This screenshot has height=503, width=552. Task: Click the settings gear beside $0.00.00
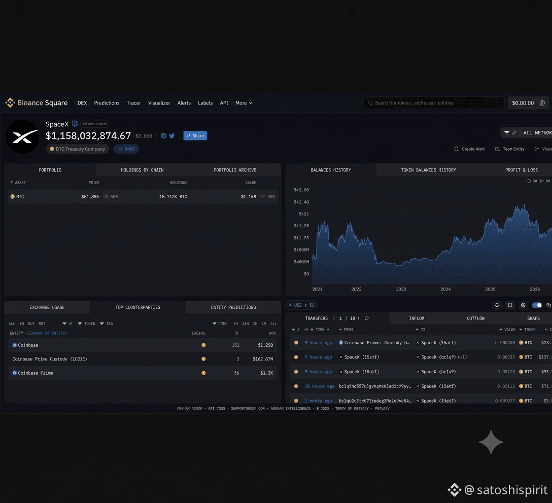click(542, 103)
